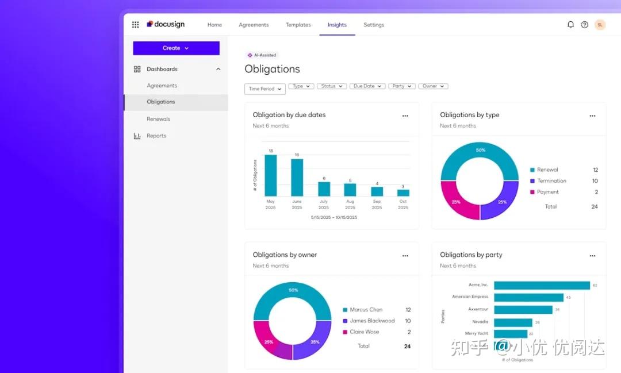This screenshot has width=621, height=373.
Task: Open the Due Date filter
Action: [x=367, y=86]
